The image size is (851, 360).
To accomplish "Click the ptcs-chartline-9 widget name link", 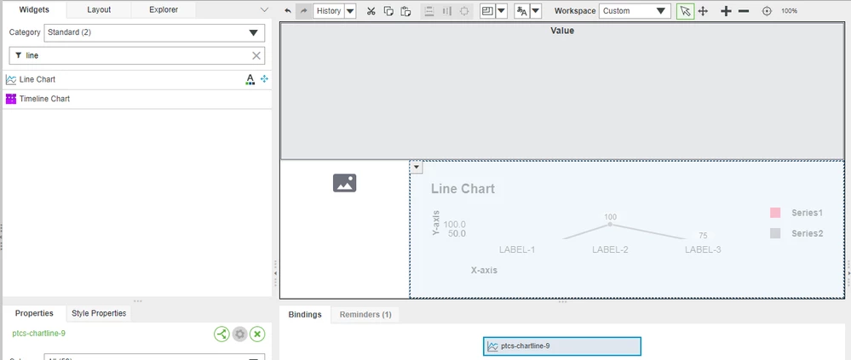I will 38,334.
